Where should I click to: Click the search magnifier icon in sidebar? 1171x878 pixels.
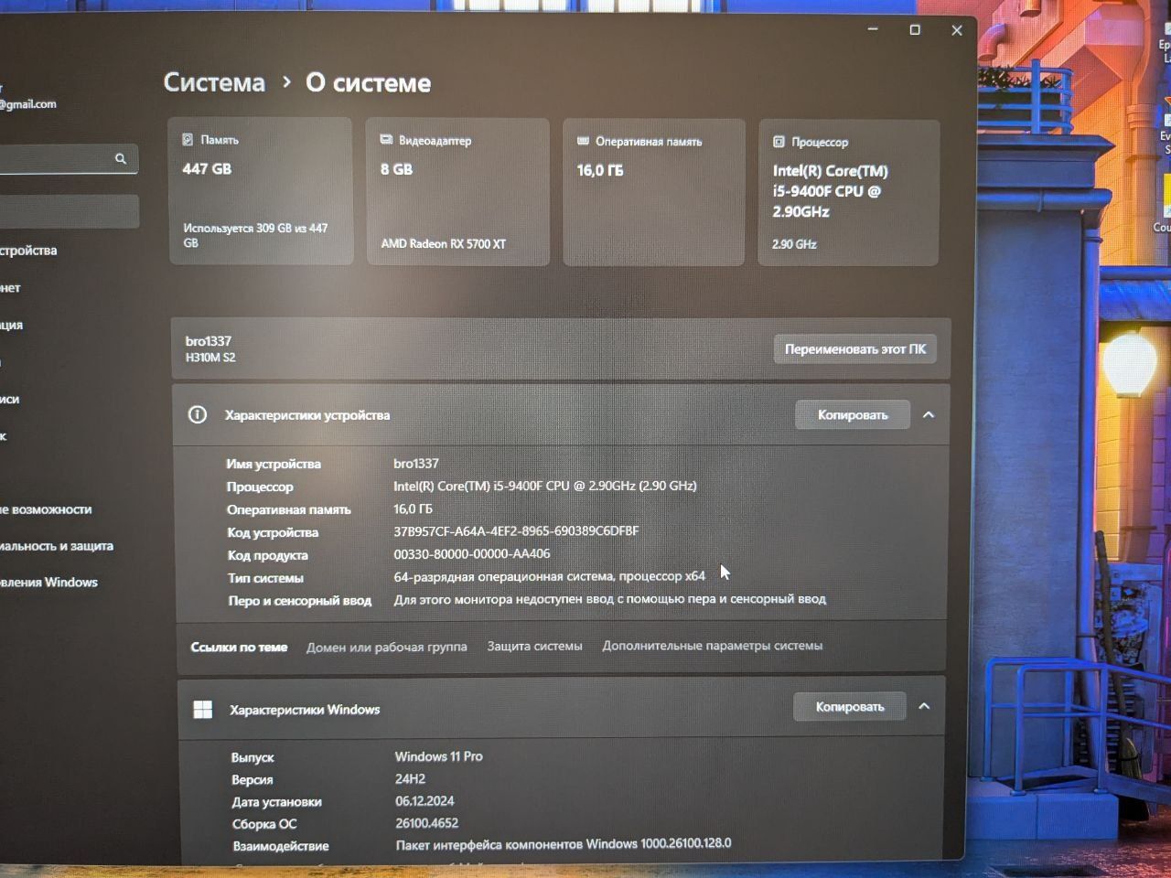coord(120,159)
